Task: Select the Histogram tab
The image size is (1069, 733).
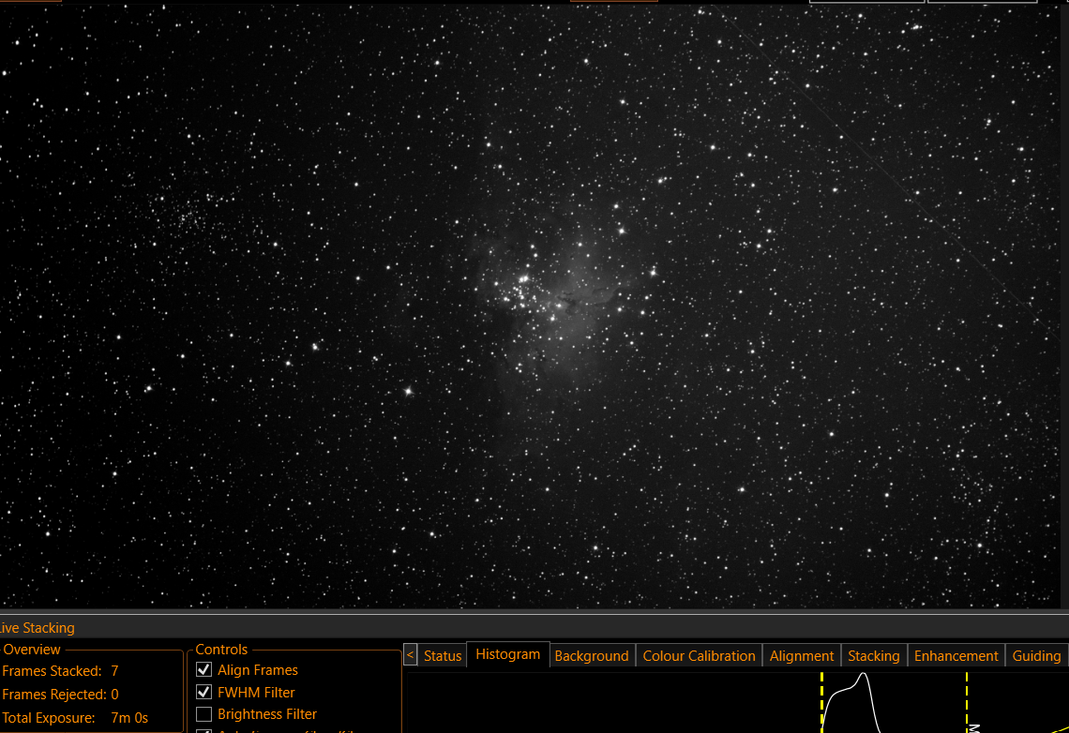Action: [508, 654]
